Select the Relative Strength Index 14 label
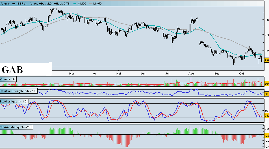The width and height of the screenshot is (269, 149). (18, 91)
